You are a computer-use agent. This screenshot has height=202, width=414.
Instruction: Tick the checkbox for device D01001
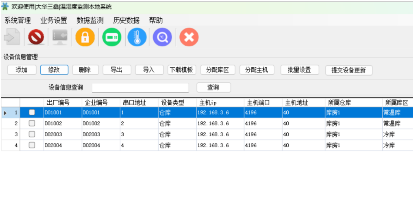[x=32, y=112]
